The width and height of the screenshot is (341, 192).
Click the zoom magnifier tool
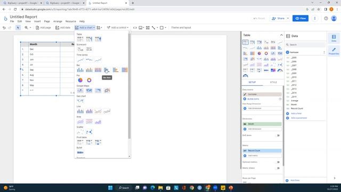(26, 28)
